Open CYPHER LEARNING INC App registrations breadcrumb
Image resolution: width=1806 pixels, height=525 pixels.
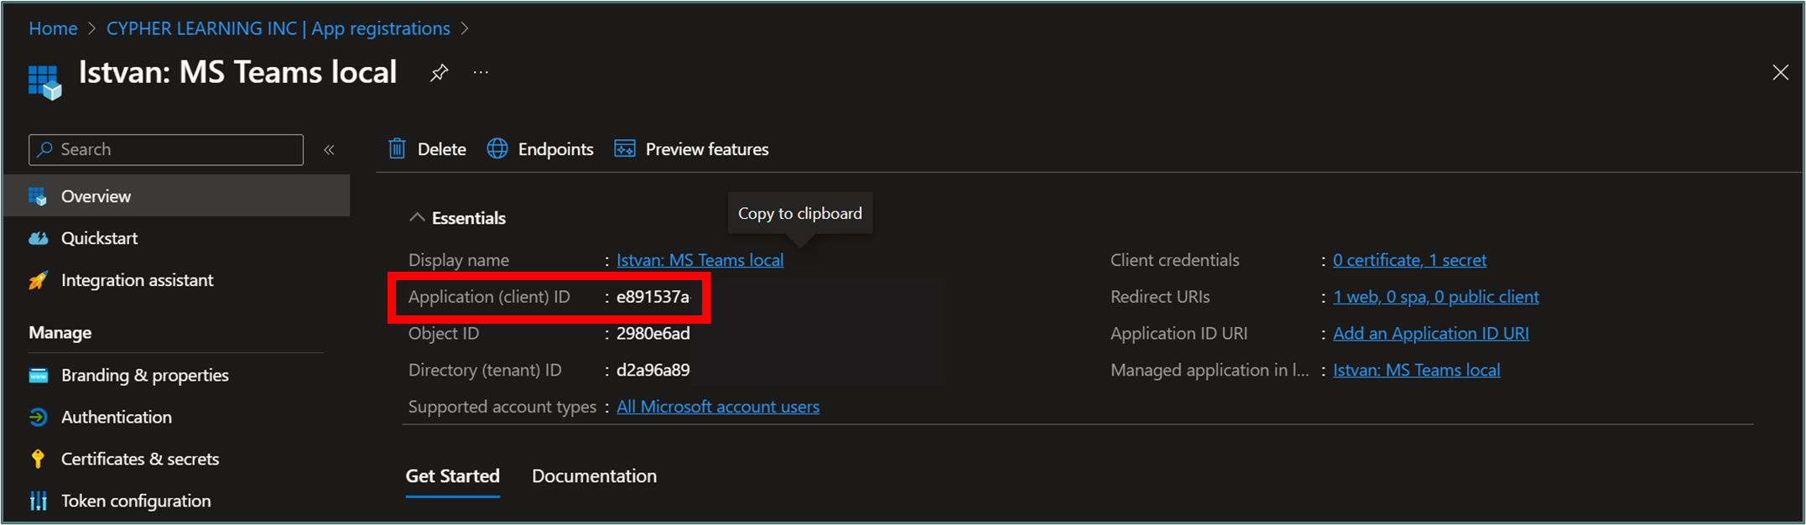(278, 29)
